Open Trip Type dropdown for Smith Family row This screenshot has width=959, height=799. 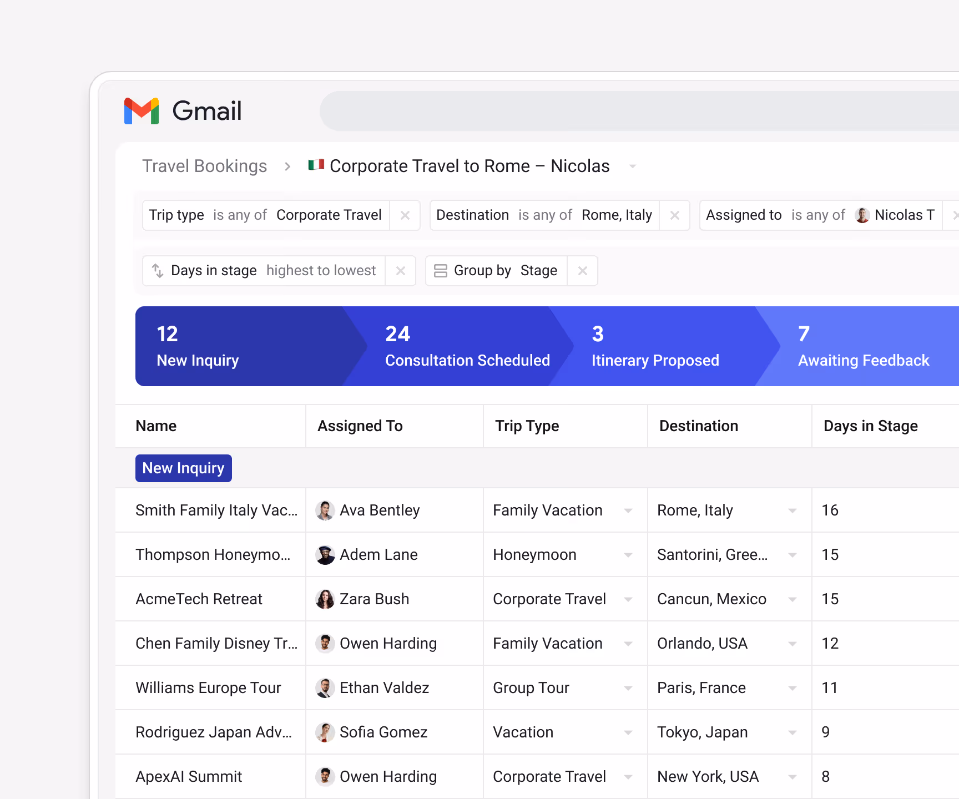pyautogui.click(x=628, y=511)
